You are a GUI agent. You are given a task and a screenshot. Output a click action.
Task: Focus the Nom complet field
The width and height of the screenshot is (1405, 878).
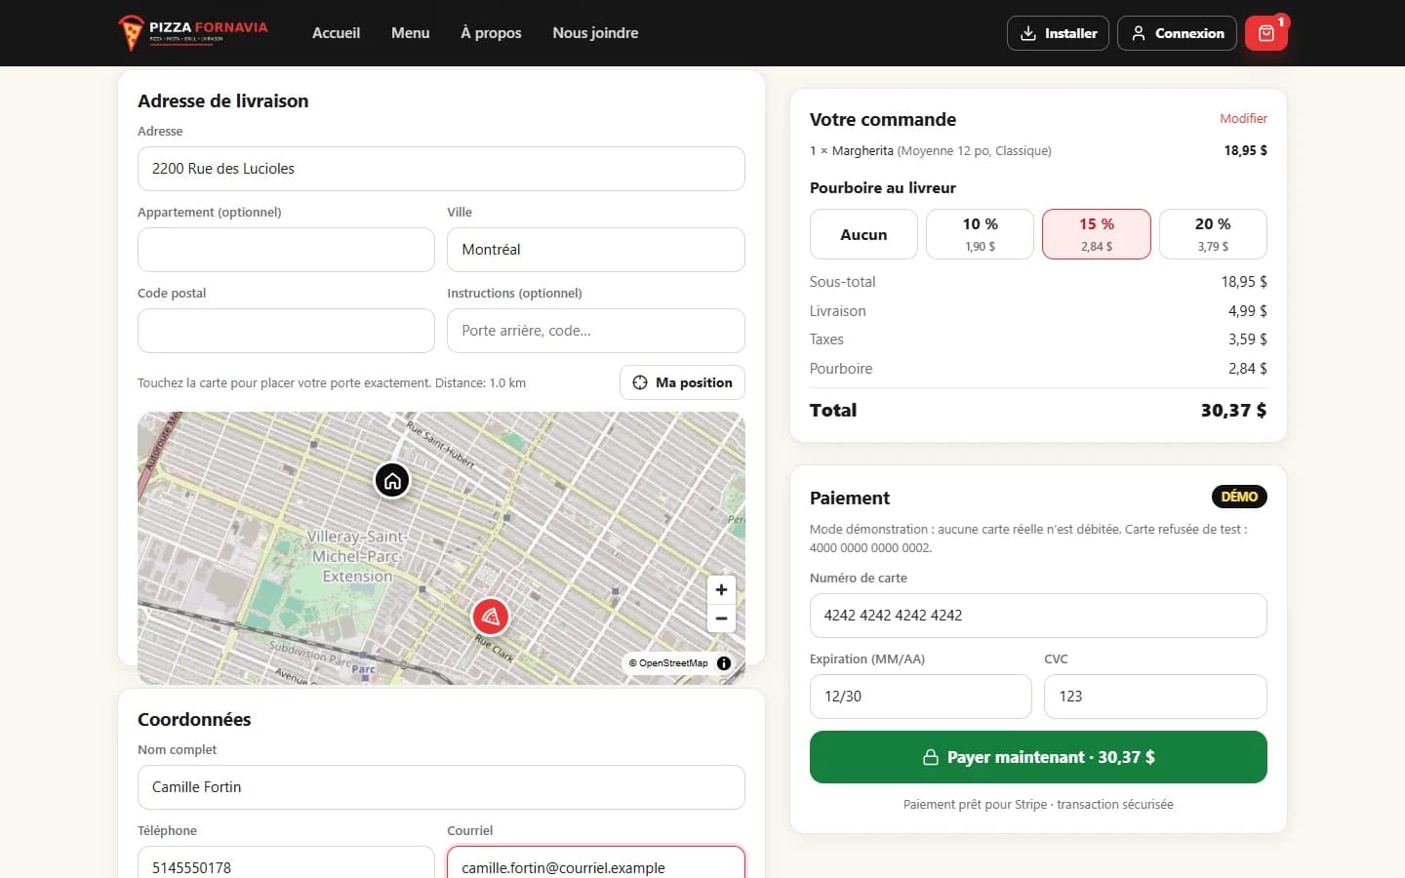point(441,787)
